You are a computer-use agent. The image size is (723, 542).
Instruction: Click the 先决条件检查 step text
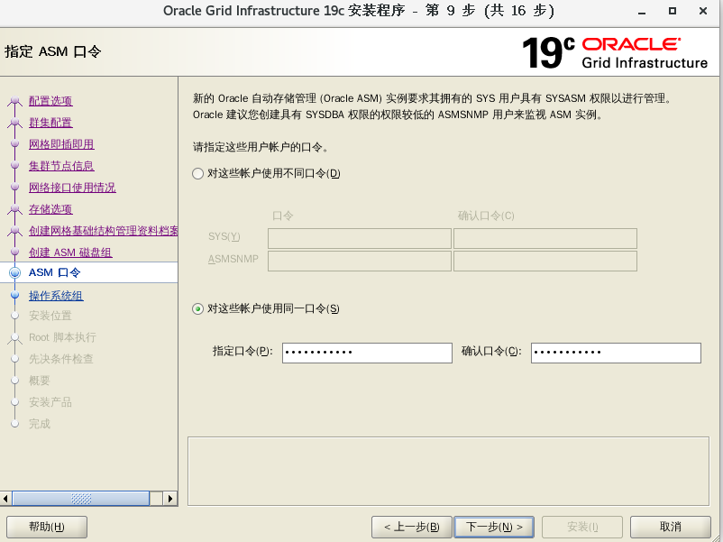pos(61,359)
